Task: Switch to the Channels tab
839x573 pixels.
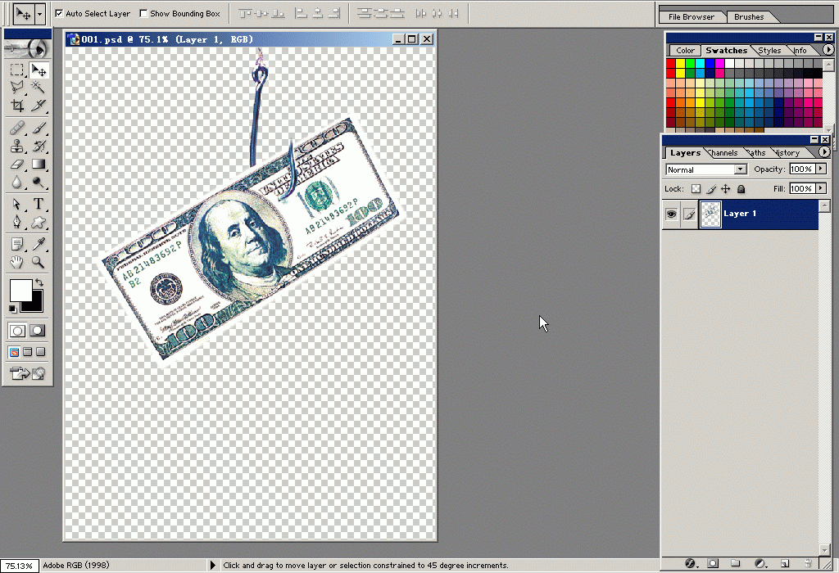Action: click(x=723, y=153)
